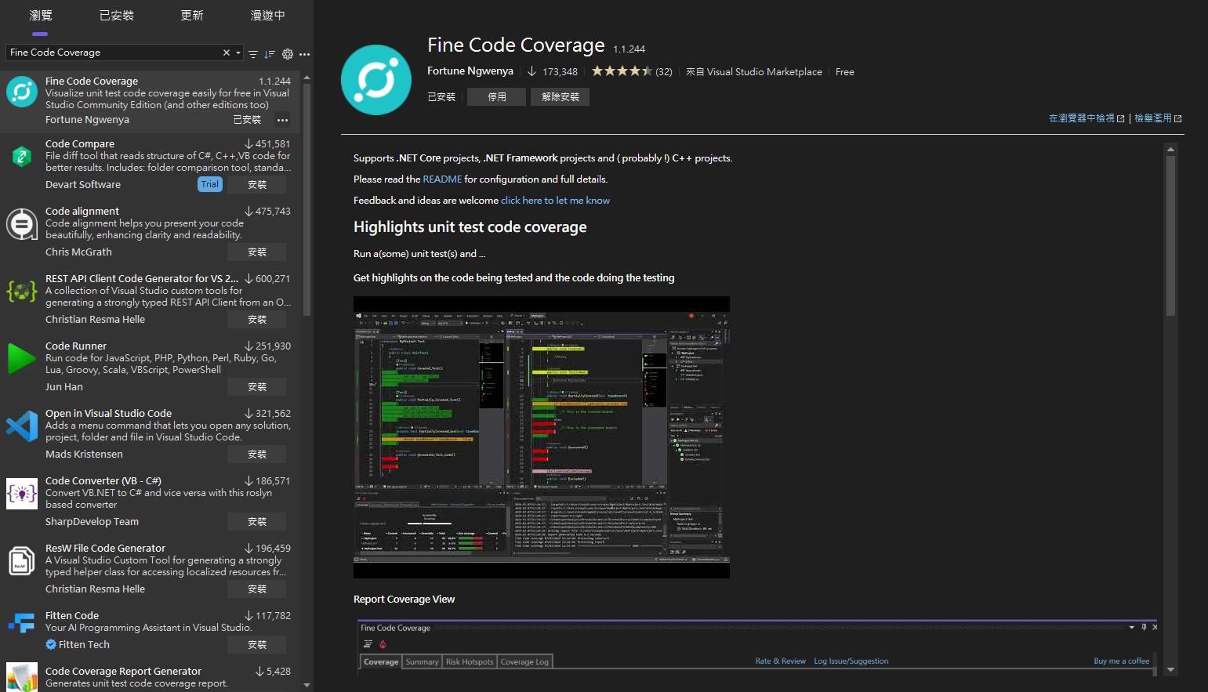Click the Open in Visual Studio Code icon

(x=21, y=426)
